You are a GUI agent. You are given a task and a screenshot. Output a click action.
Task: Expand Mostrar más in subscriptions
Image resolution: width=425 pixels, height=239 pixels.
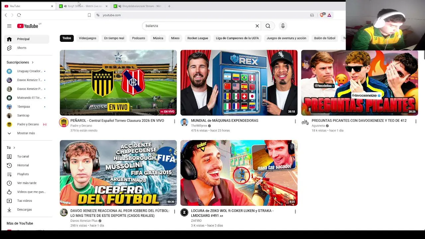coord(27,133)
